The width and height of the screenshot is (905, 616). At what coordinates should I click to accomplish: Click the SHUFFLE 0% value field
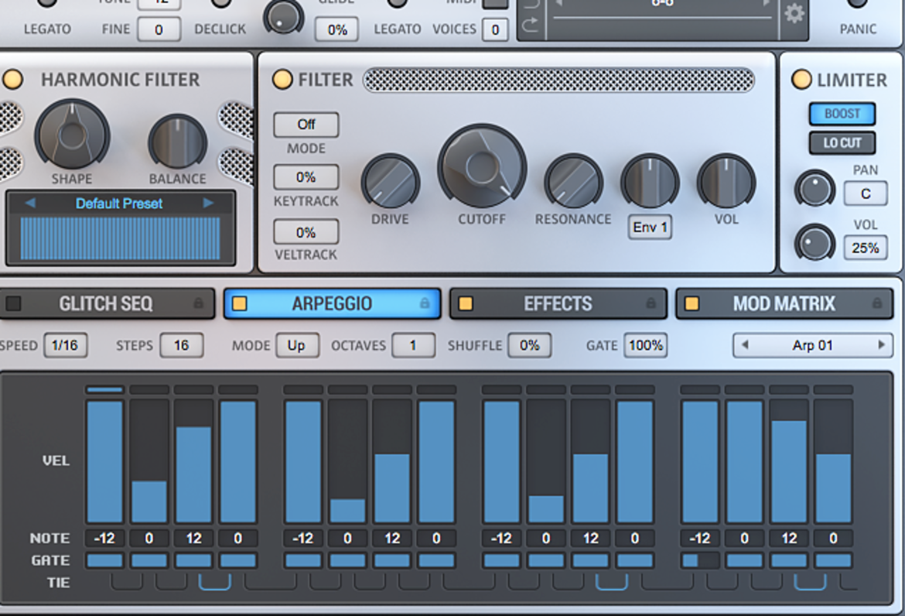tap(529, 345)
